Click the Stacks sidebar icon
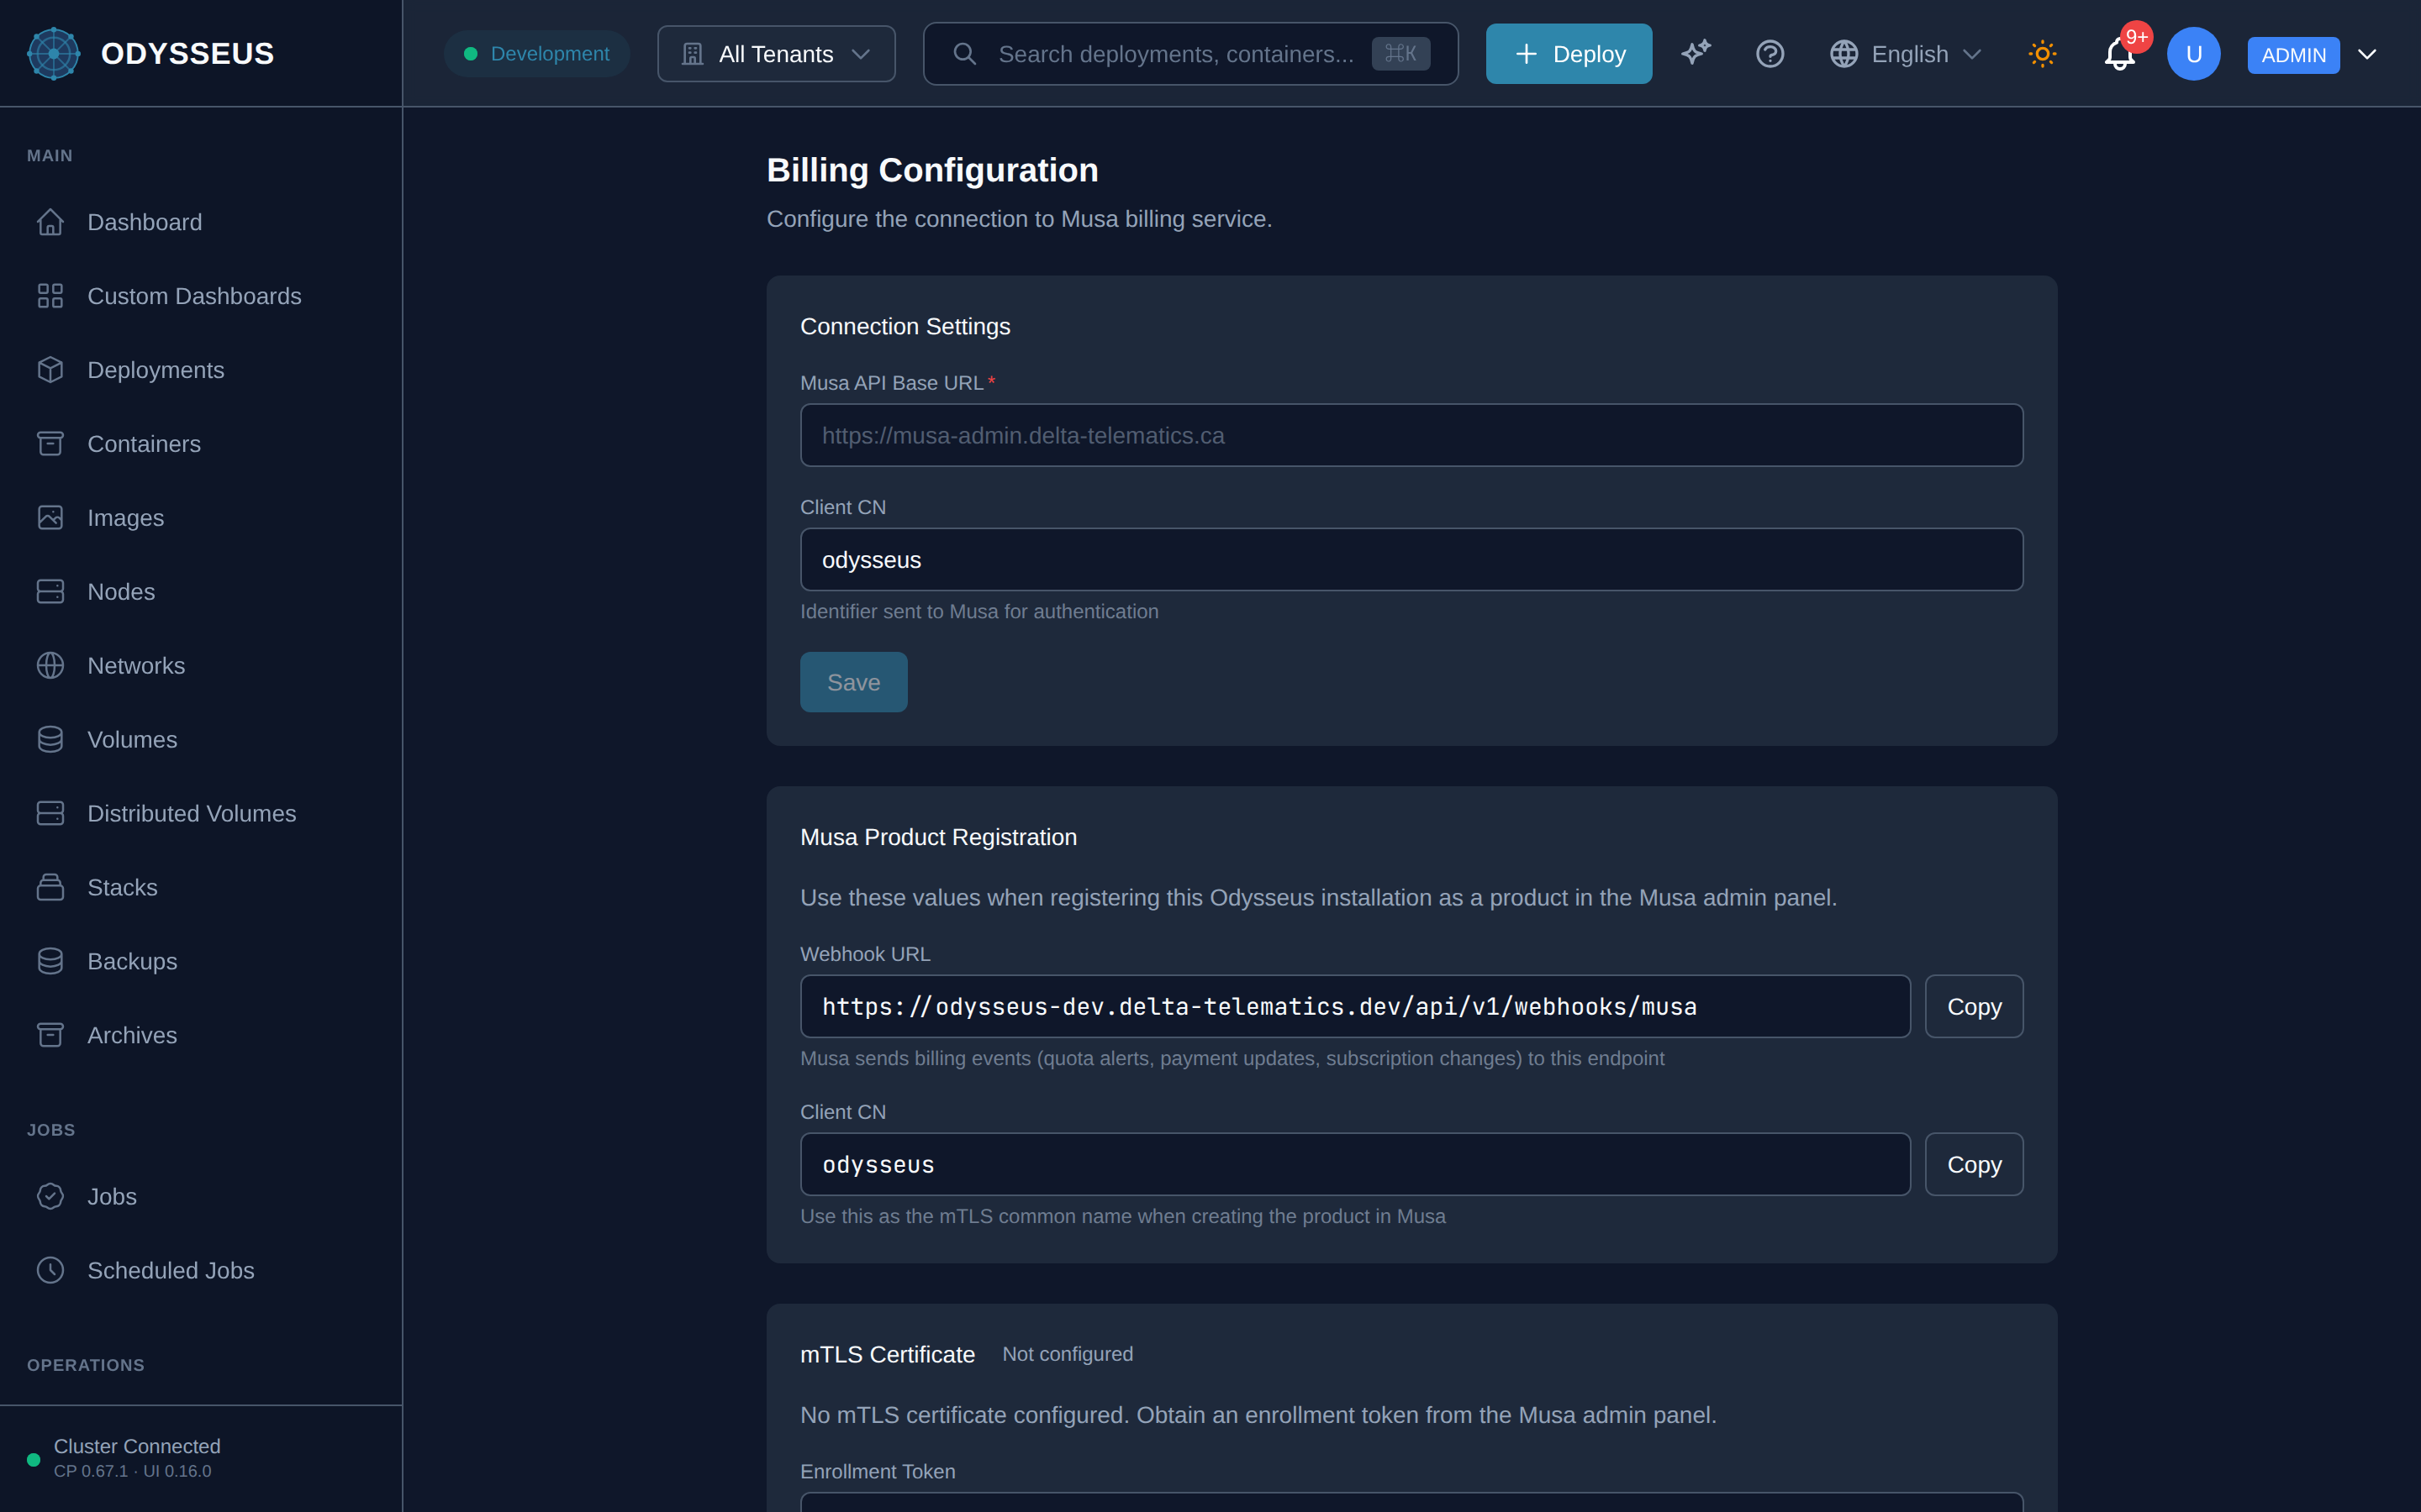 point(50,888)
